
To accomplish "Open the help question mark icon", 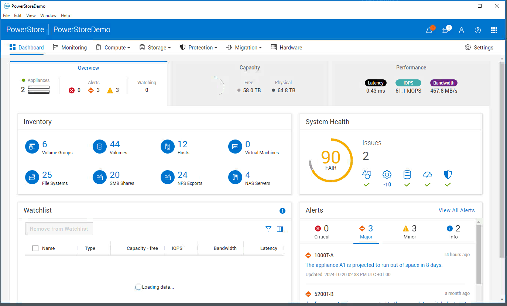I will tap(478, 30).
